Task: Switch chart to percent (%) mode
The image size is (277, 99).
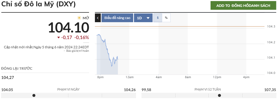Action: (x=166, y=18)
